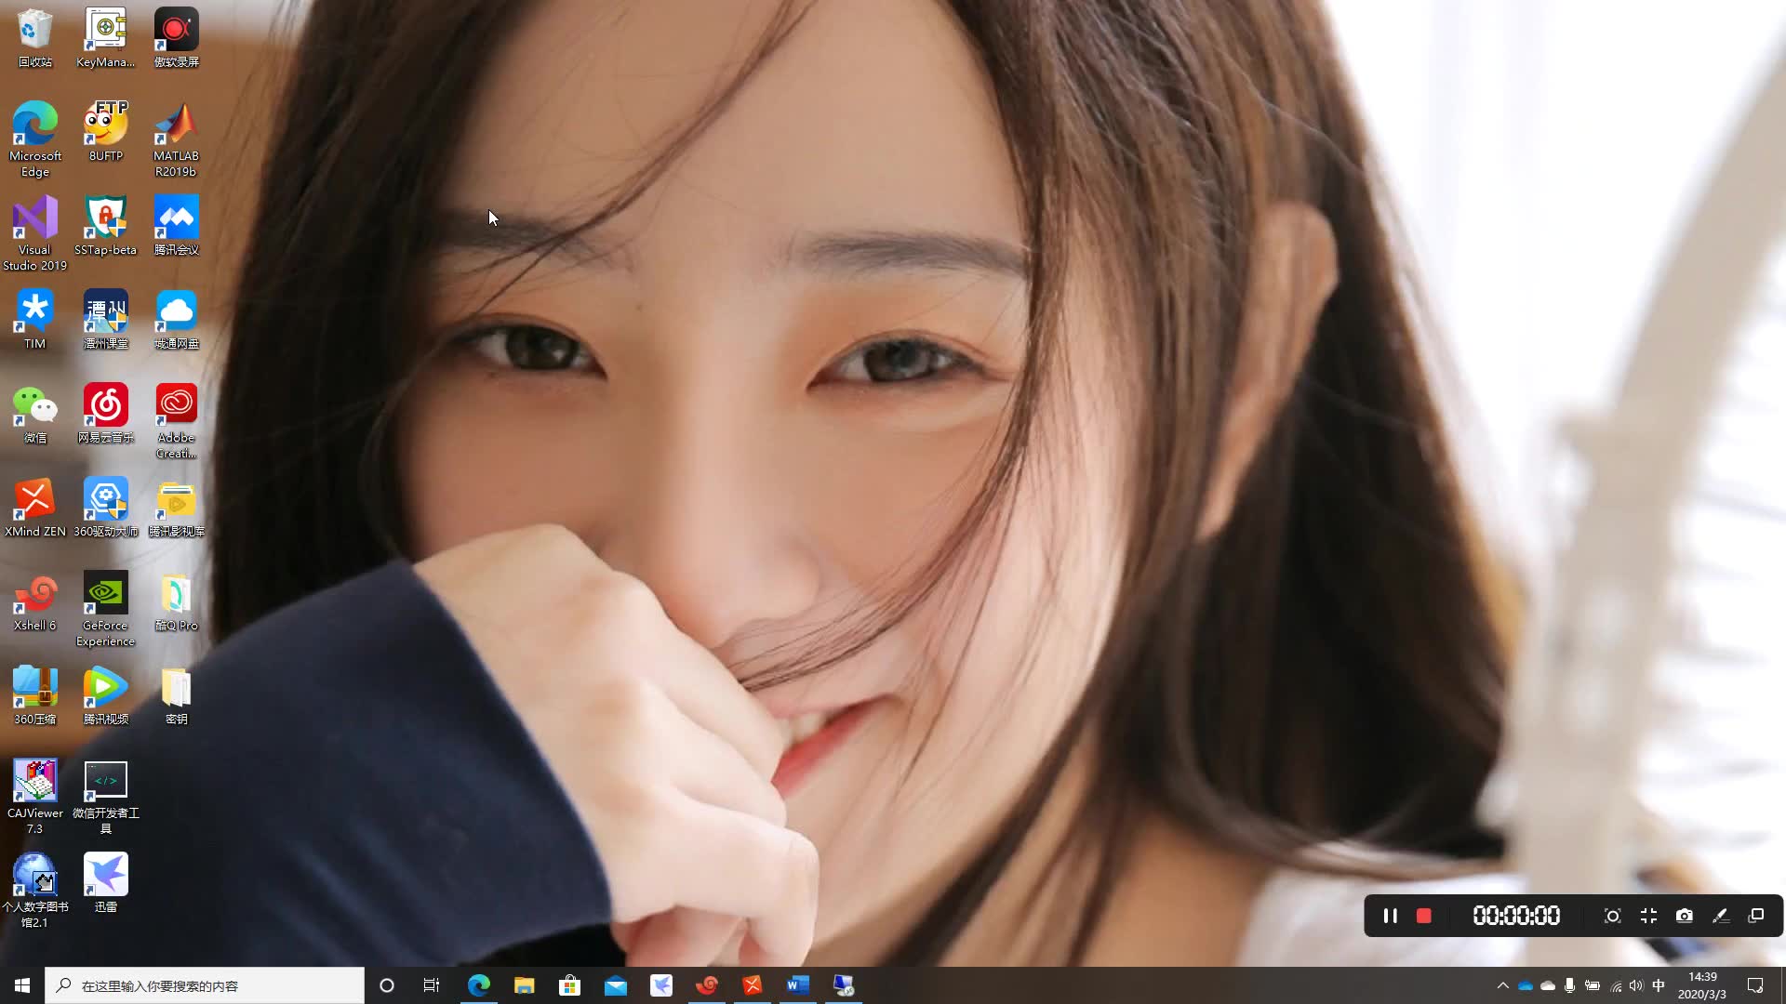Click the Xshell 6 shortcut
The image size is (1786, 1004).
34,601
